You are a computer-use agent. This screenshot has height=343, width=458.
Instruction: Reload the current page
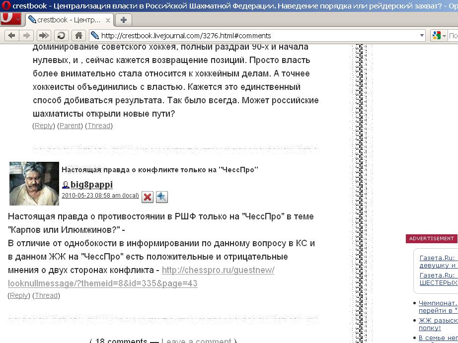point(61,35)
